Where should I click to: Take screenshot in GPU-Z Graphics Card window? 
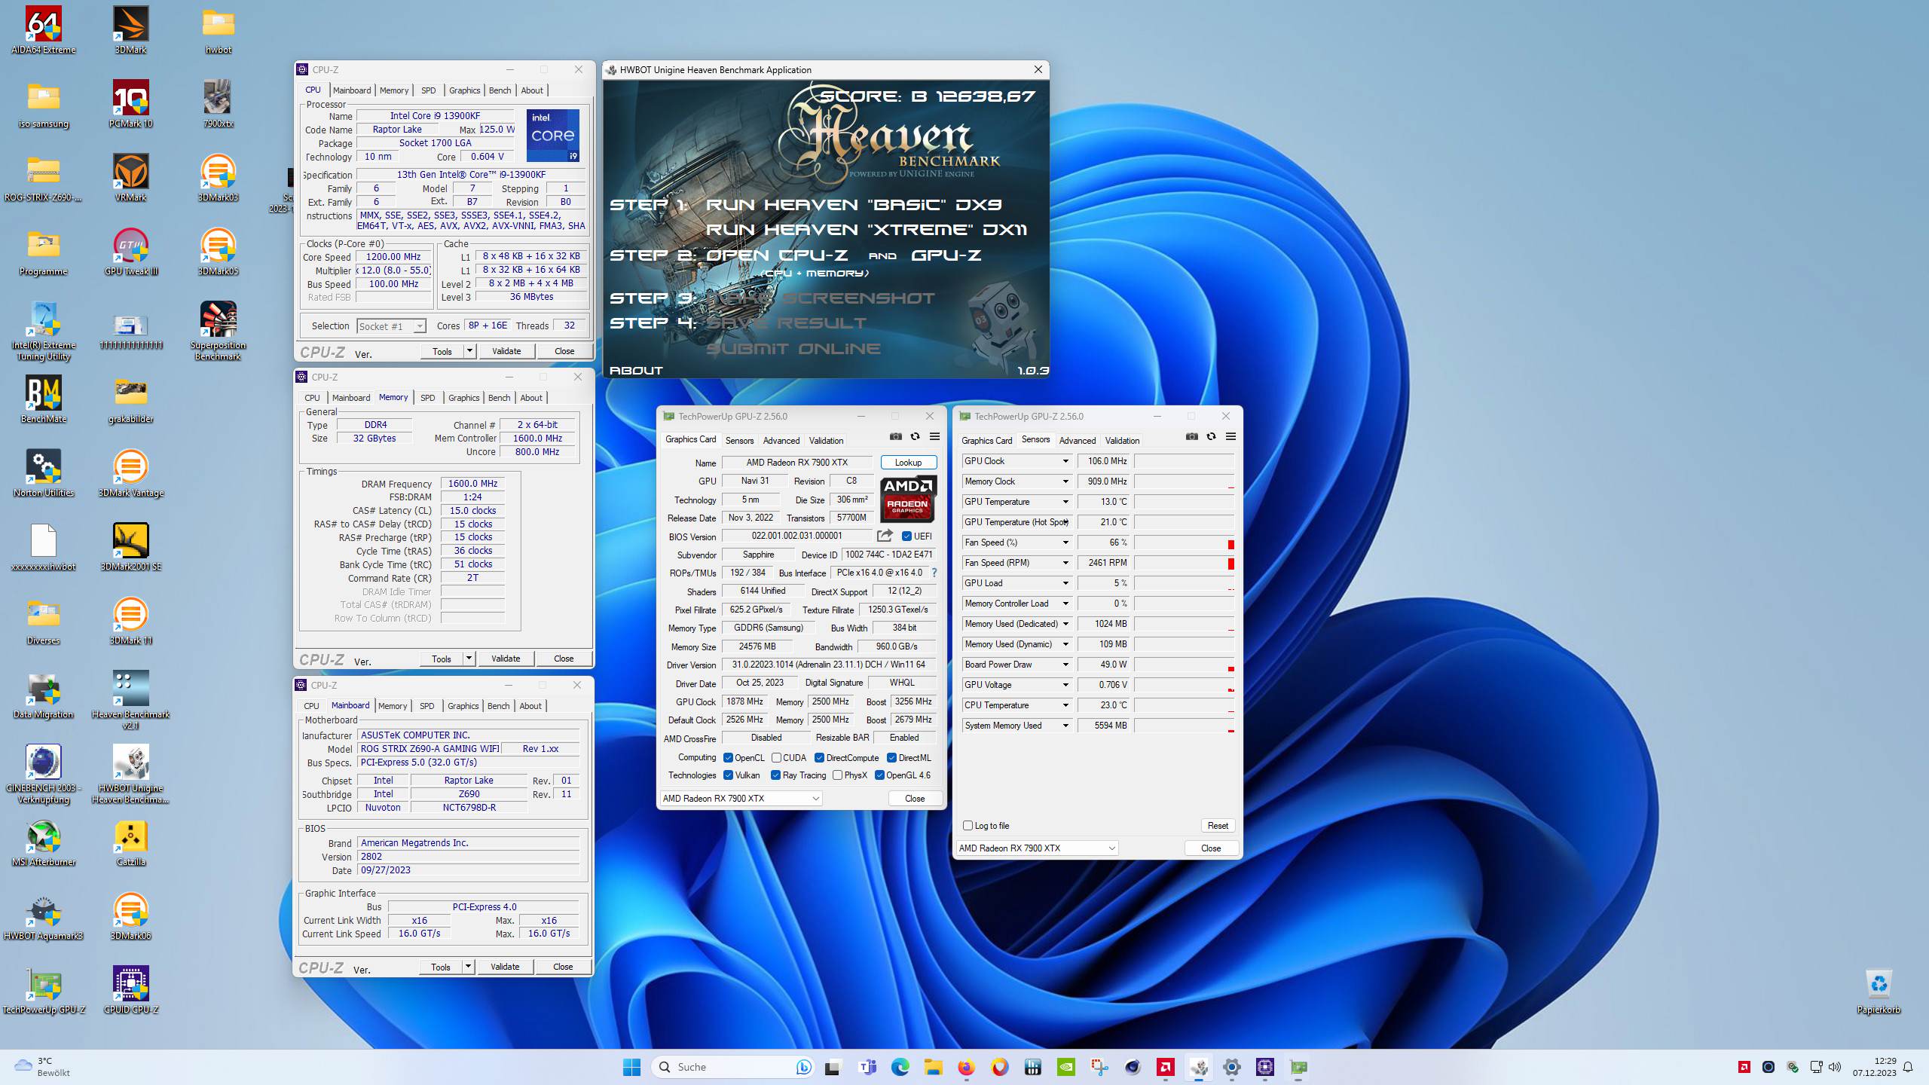pyautogui.click(x=895, y=436)
